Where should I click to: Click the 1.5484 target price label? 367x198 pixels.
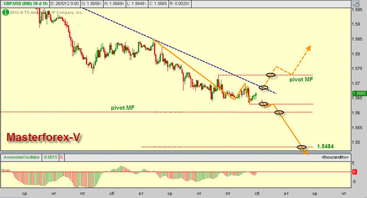click(x=325, y=147)
